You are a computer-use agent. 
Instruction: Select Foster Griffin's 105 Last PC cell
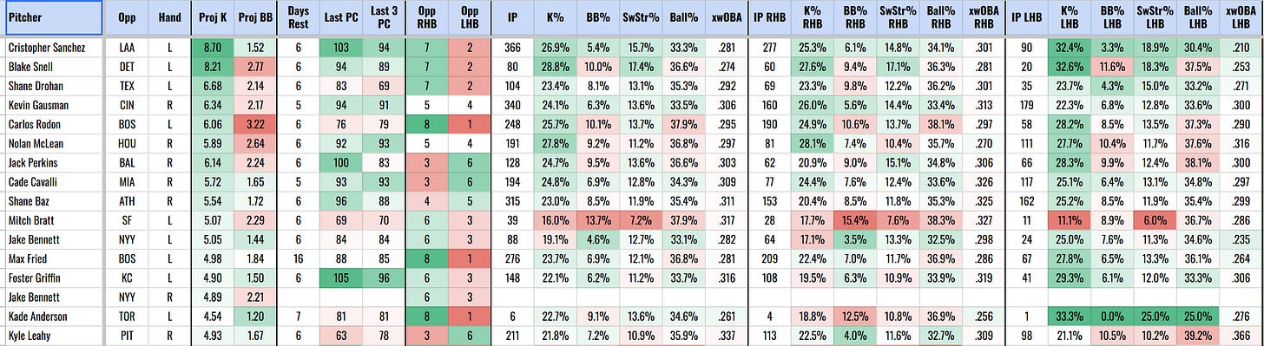[340, 277]
